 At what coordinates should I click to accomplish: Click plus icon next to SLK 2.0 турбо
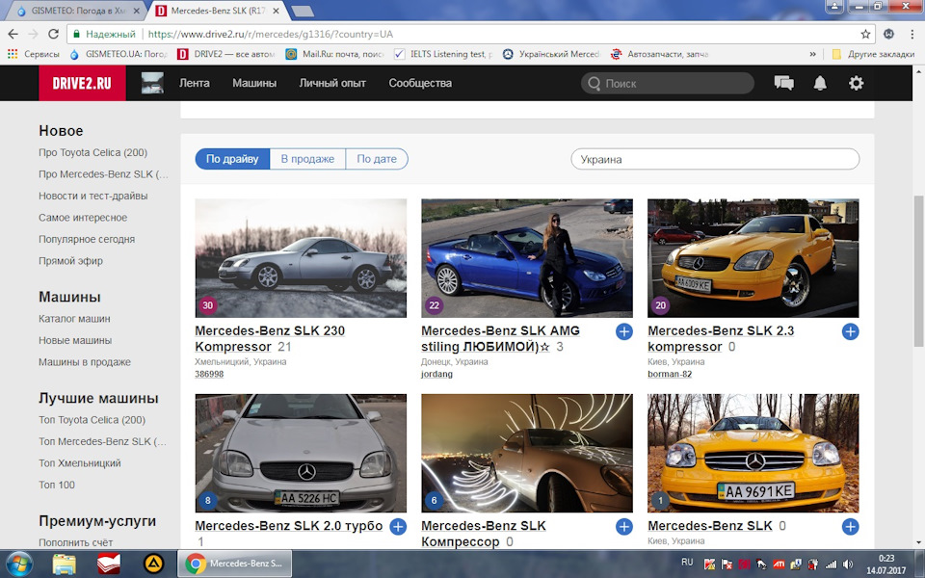398,527
